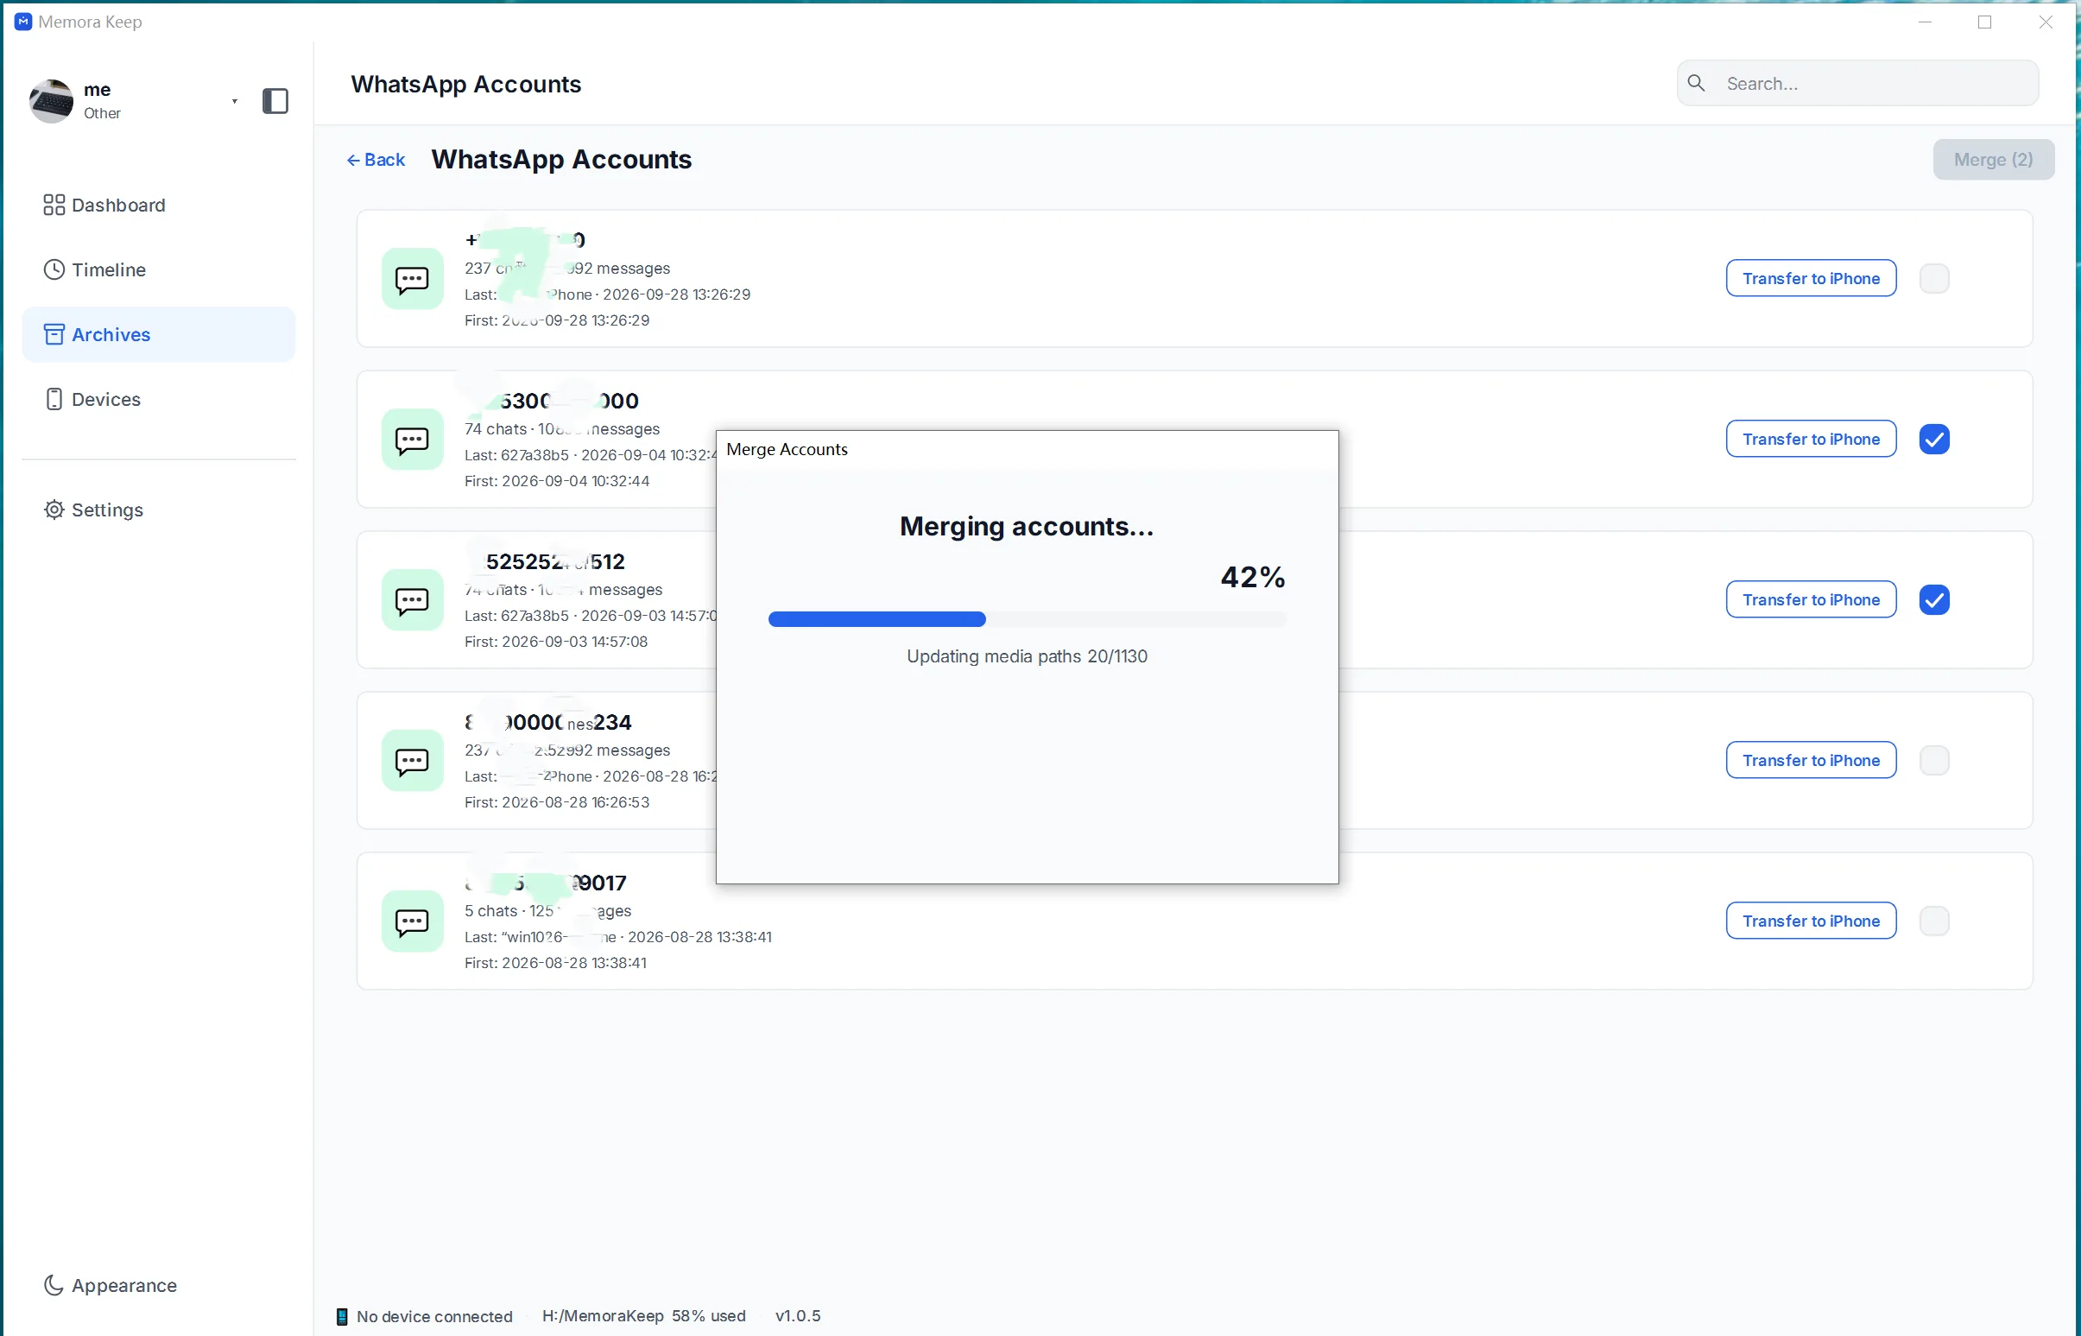
Task: Click the Dashboard grid icon
Action: point(54,205)
